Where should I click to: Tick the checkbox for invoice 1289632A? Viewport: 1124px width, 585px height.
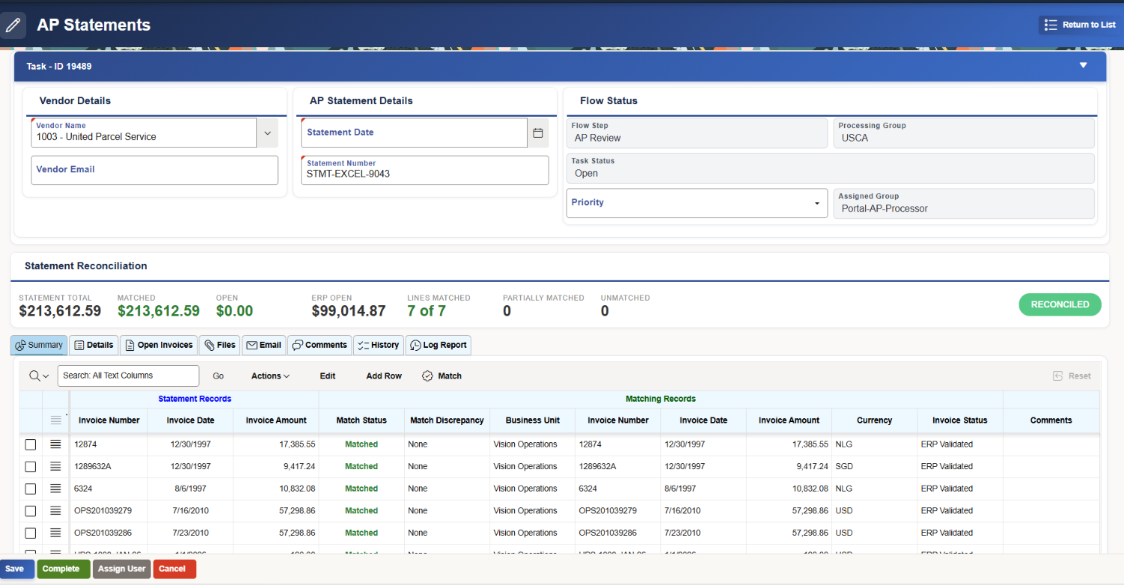pos(31,467)
